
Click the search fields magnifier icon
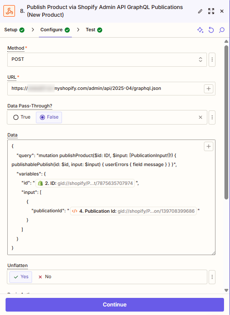(222, 30)
